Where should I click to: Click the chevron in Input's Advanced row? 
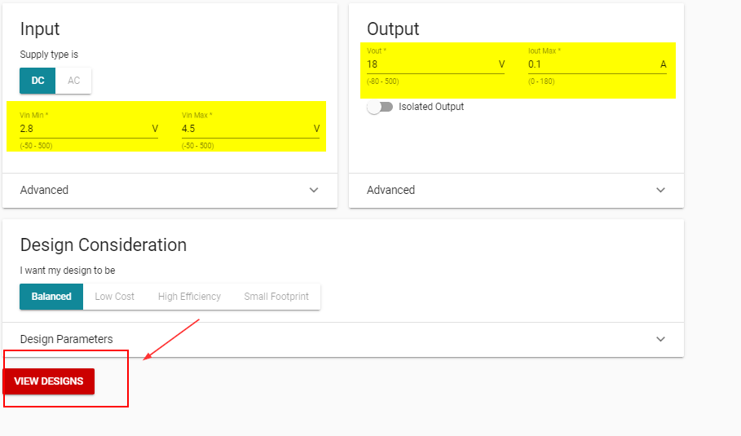(315, 190)
